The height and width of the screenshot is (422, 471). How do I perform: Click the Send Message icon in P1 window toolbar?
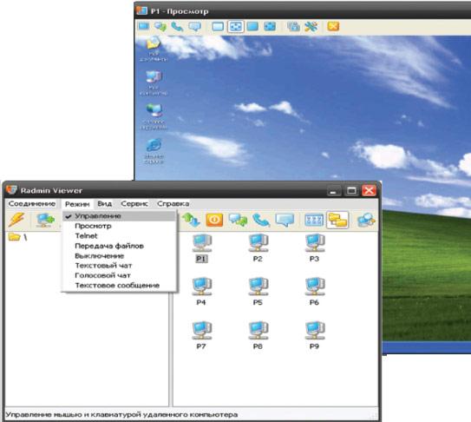(194, 26)
